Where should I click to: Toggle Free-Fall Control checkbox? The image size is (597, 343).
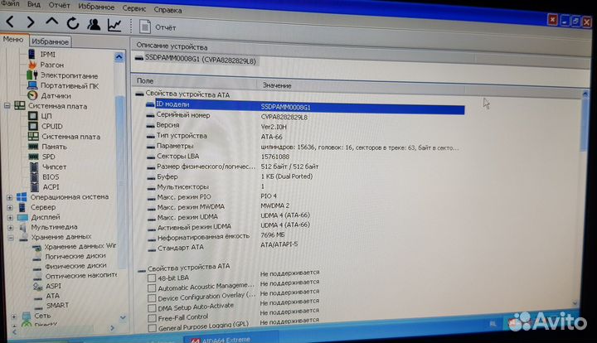click(153, 318)
